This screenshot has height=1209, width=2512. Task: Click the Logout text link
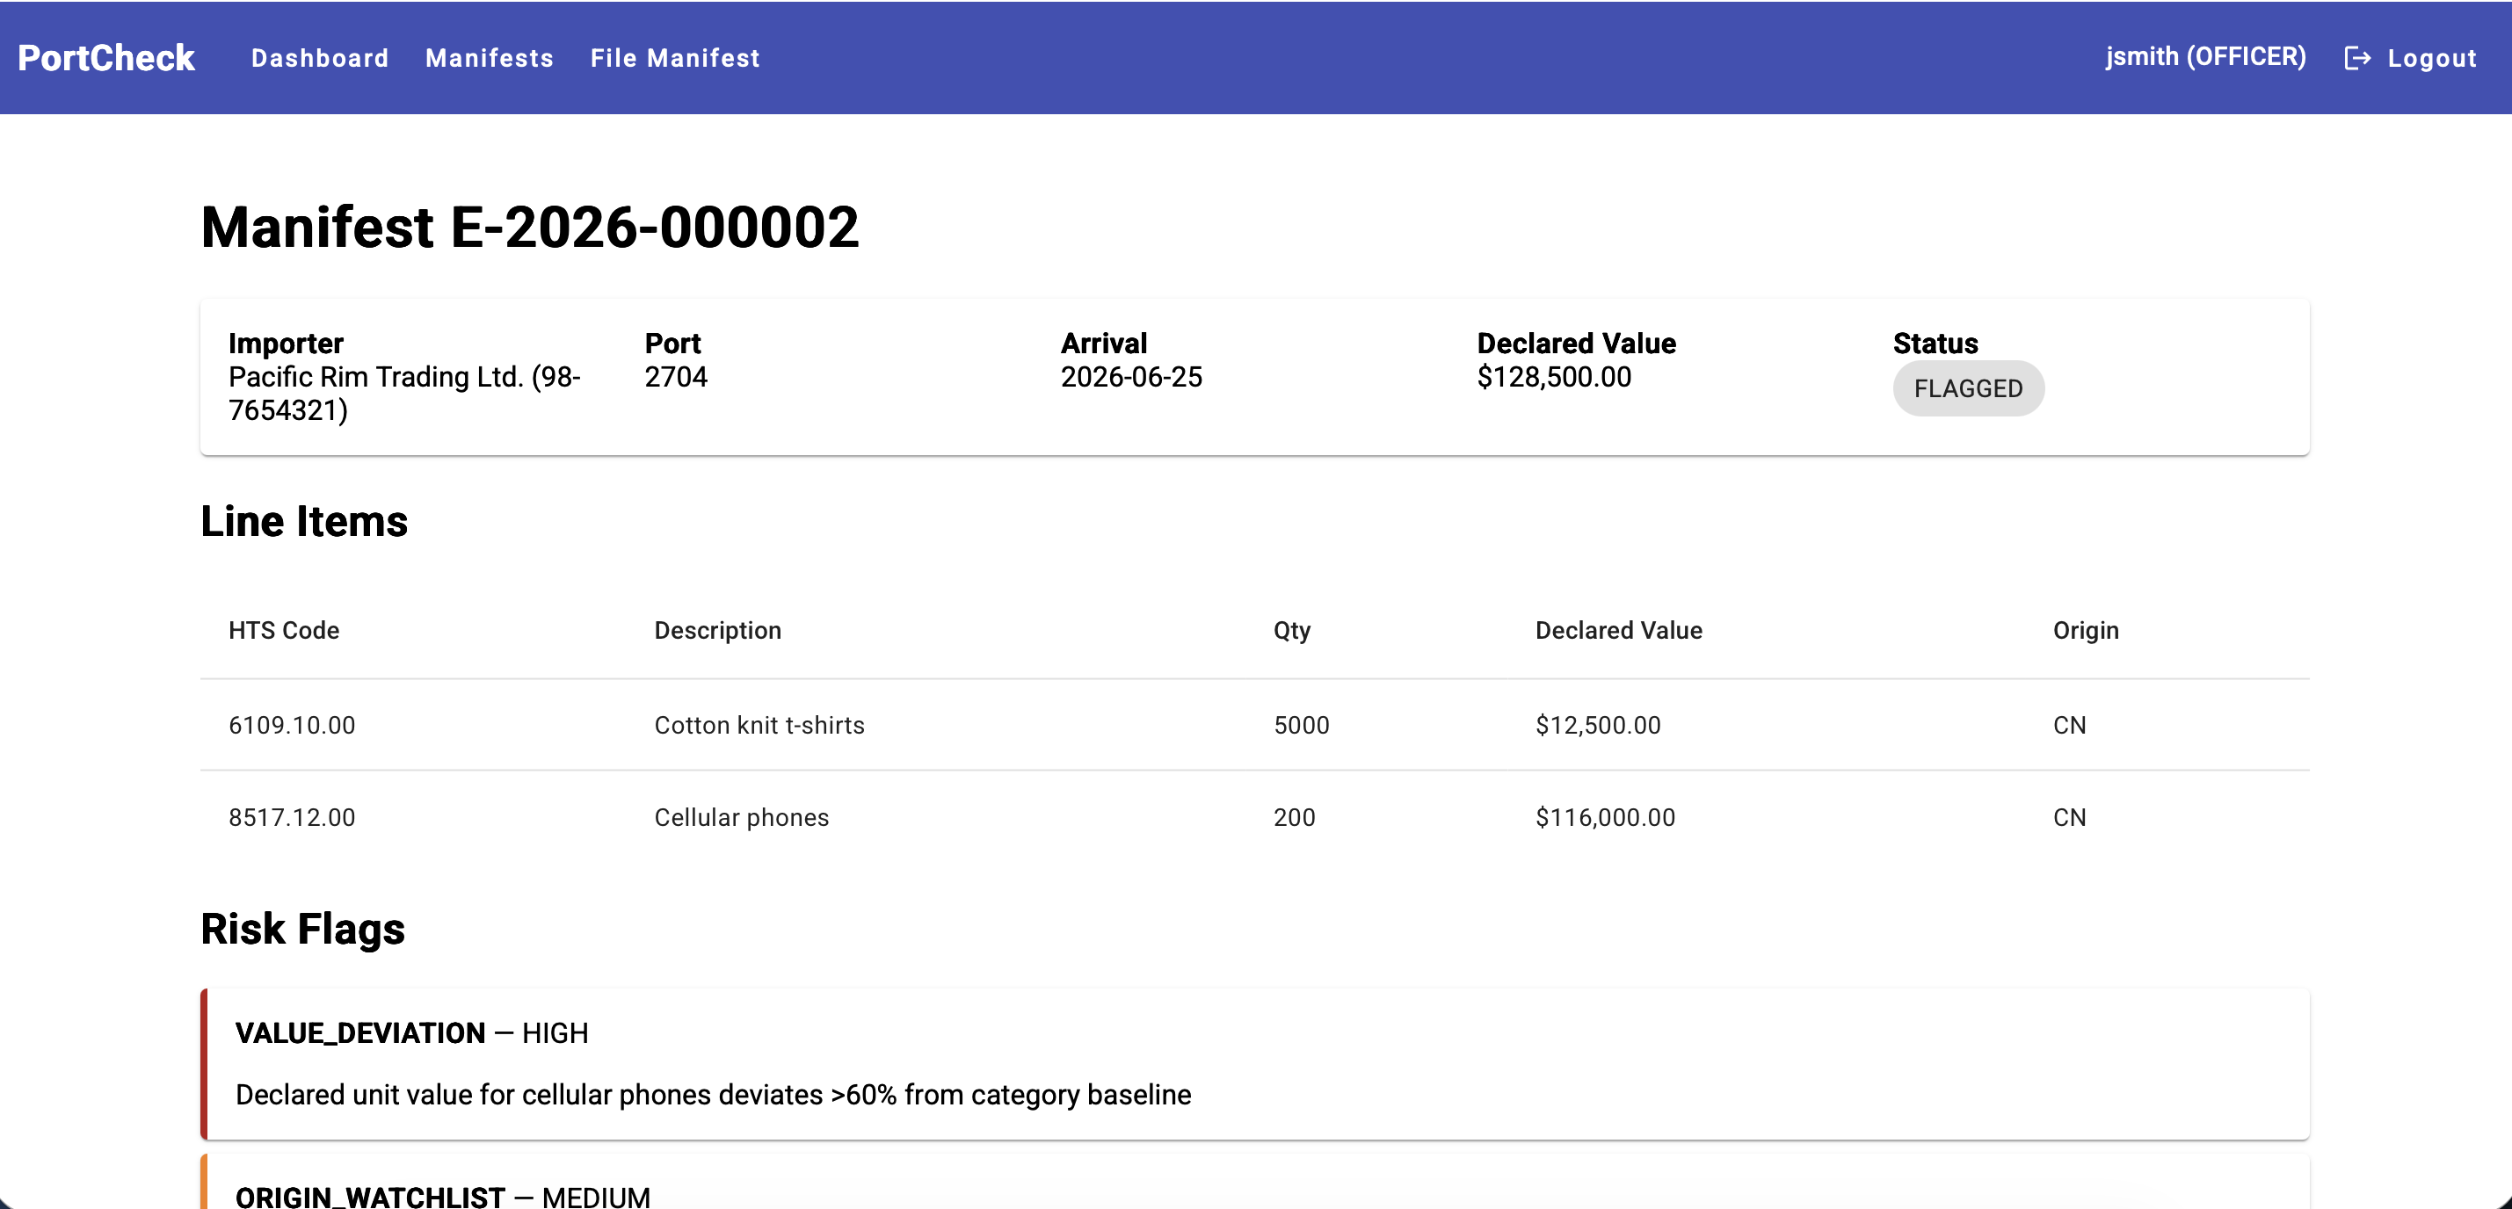click(2432, 59)
